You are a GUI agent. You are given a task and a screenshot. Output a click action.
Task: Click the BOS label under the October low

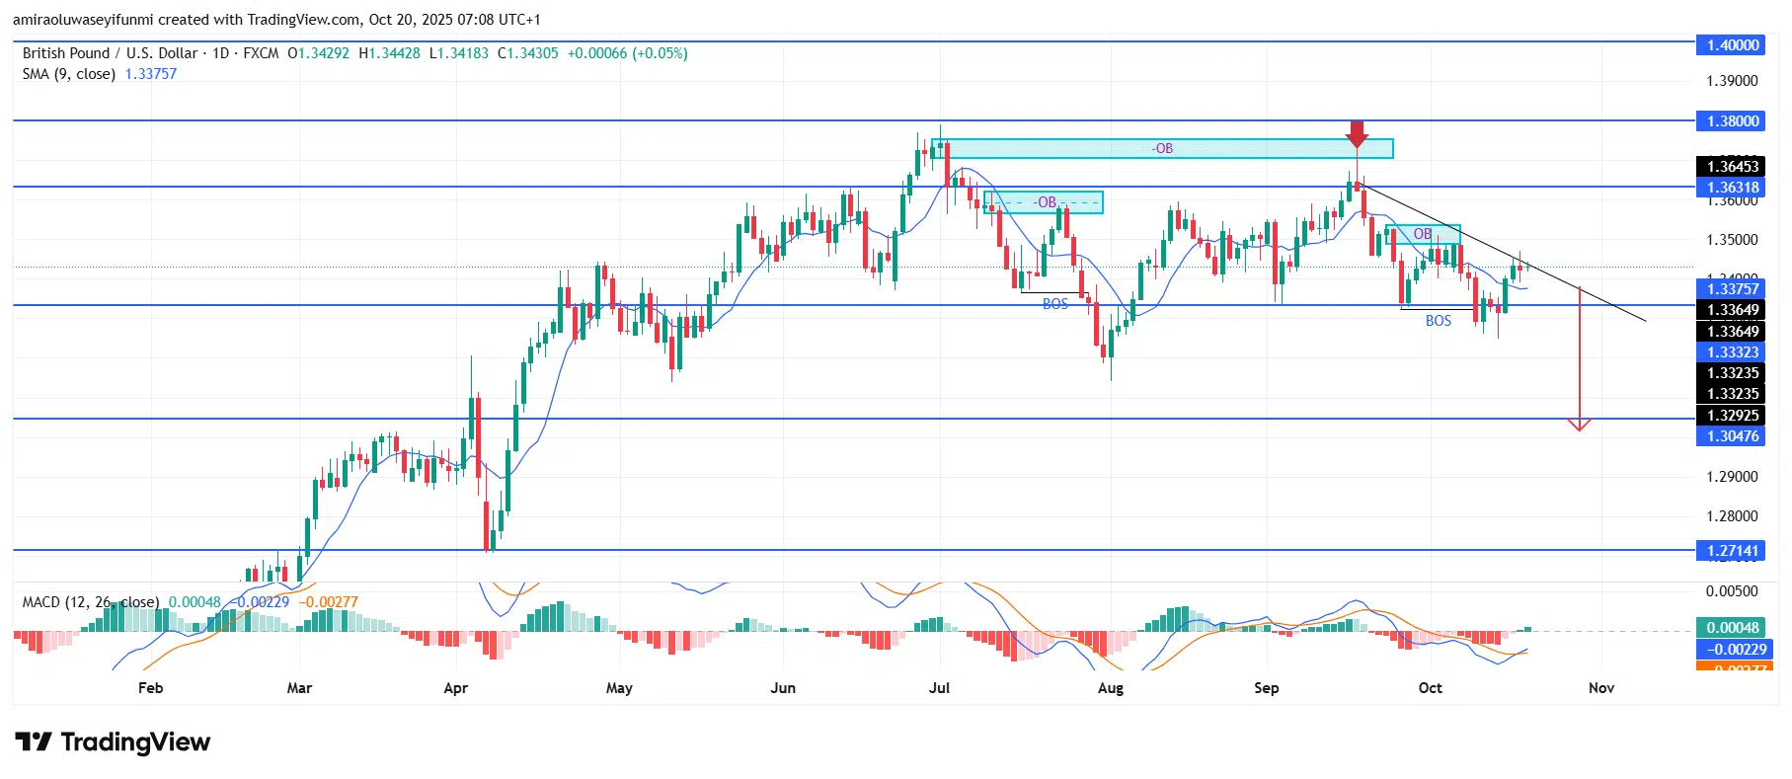[1438, 321]
